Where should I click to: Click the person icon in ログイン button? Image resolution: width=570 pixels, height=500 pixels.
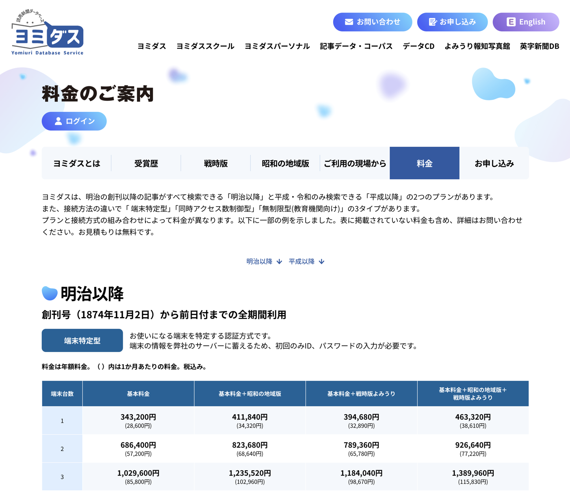59,121
